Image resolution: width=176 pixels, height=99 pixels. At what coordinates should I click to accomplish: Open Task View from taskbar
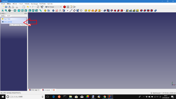point(48,97)
